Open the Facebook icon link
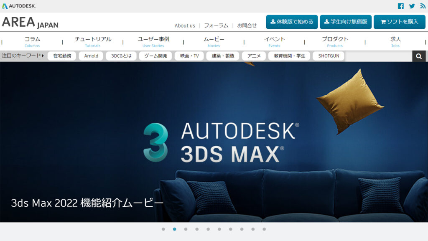Viewport: 428px width, 241px height. click(x=400, y=6)
